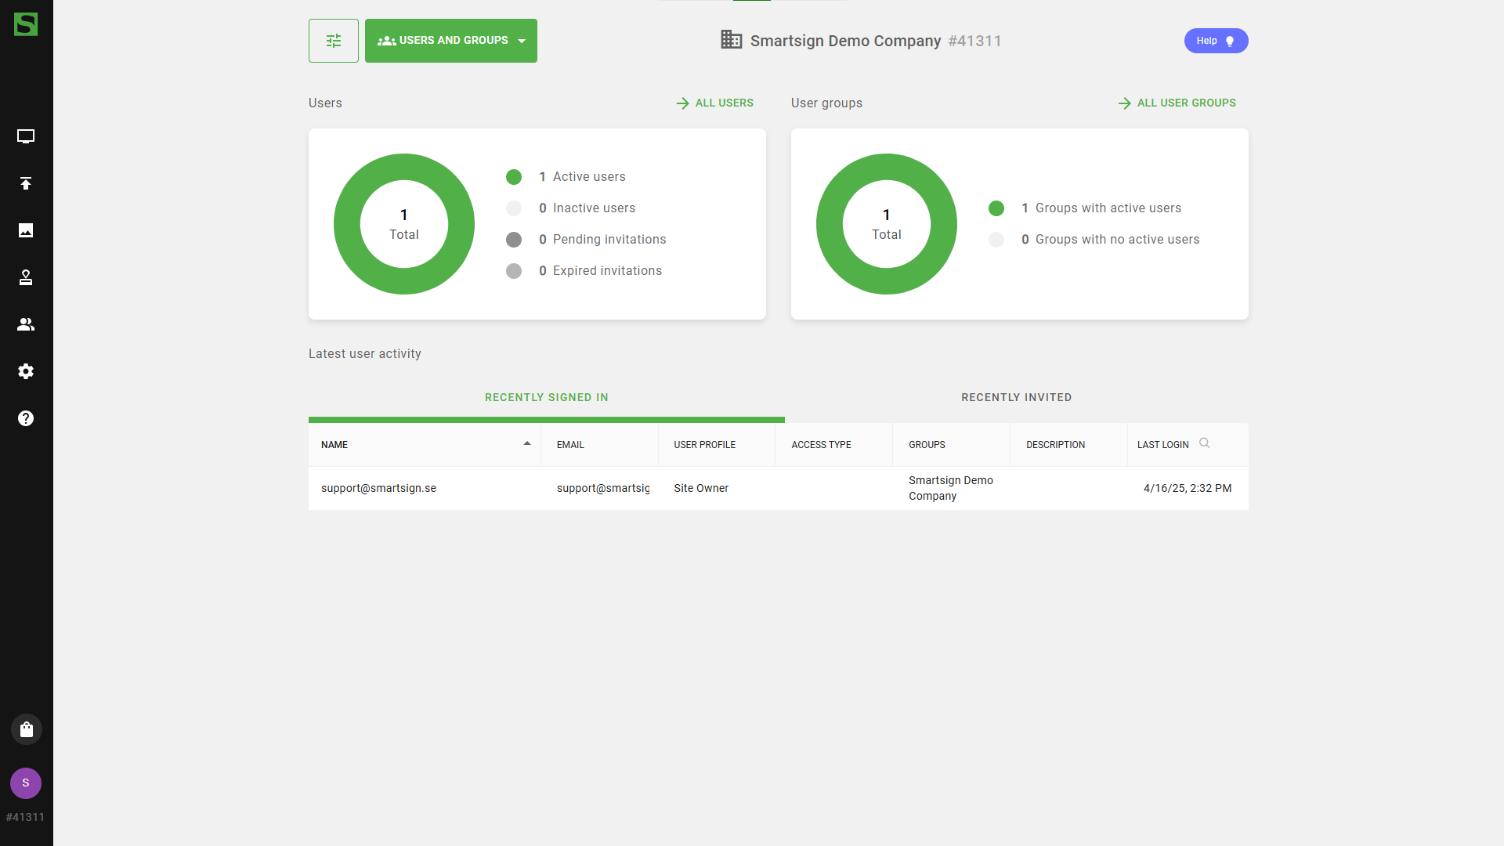
Task: Open the approval stamp icon in sidebar
Action: tap(26, 277)
